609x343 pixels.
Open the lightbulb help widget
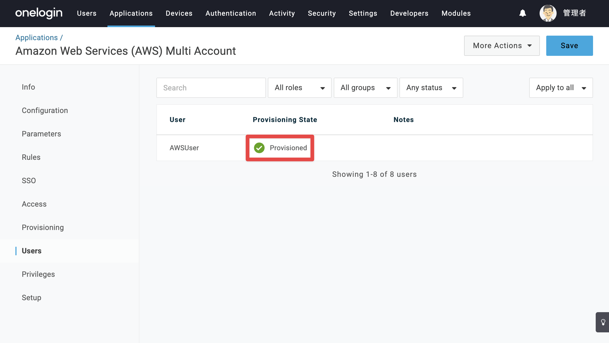[x=603, y=322]
